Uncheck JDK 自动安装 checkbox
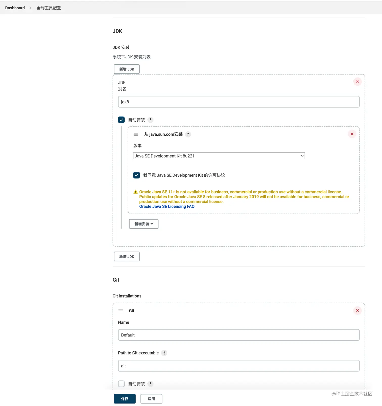The height and width of the screenshot is (406, 382). pyautogui.click(x=121, y=120)
